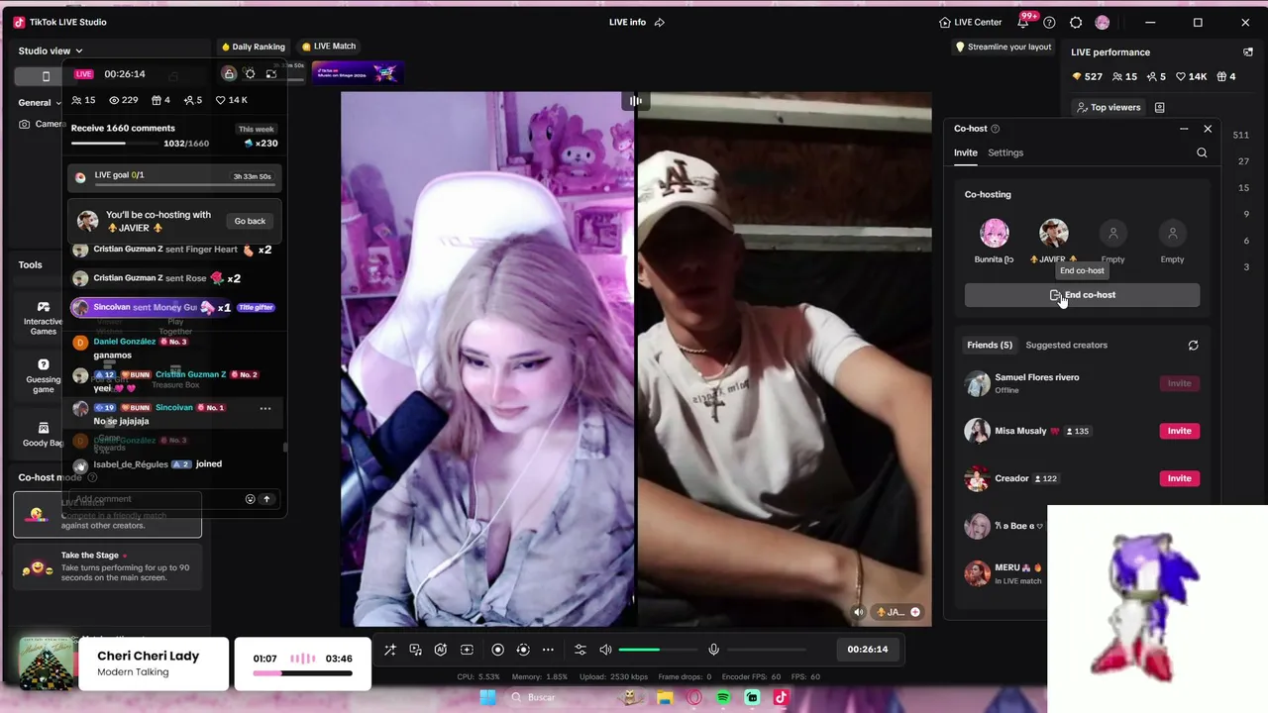The image size is (1268, 713).
Task: Open more options ellipsis in control bar
Action: 548,650
